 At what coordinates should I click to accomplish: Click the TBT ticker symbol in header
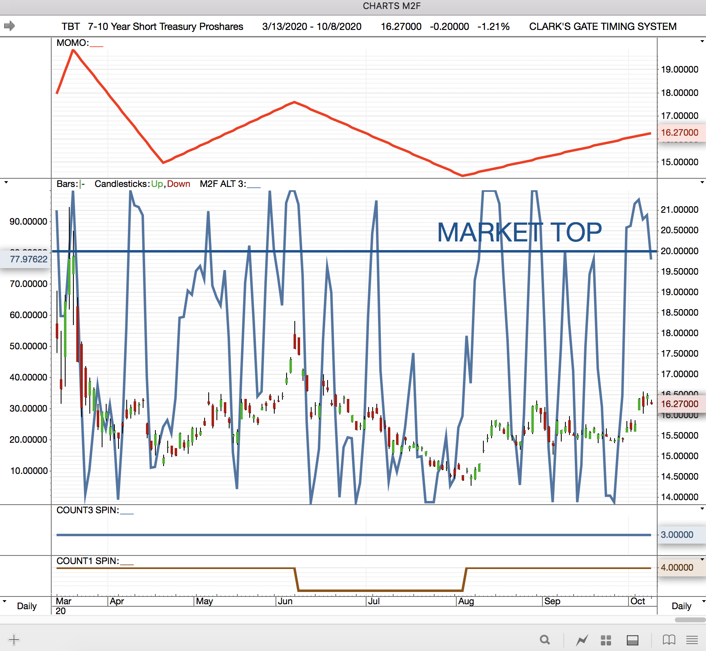(71, 27)
